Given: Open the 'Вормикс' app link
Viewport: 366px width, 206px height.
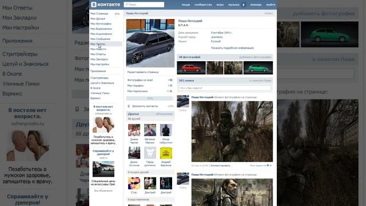Looking at the screenshot, I should click(96, 98).
